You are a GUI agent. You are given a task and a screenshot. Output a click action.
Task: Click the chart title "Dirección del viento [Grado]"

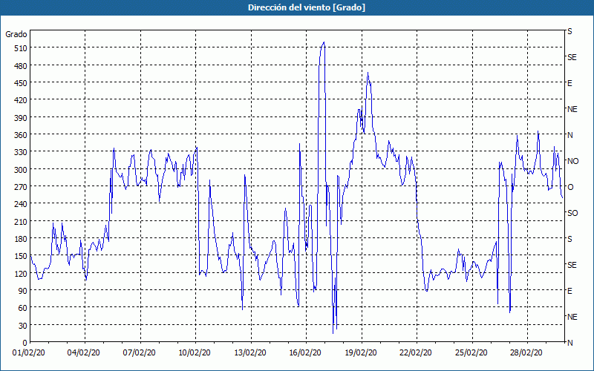[x=307, y=7]
